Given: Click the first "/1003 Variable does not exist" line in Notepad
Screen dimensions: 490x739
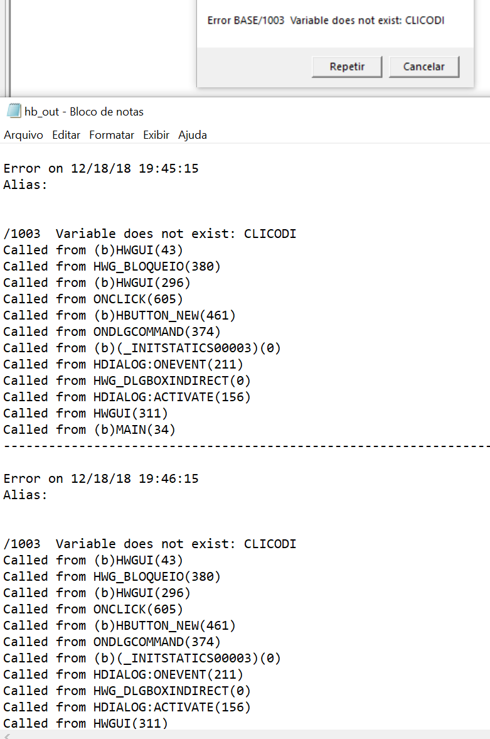Looking at the screenshot, I should (x=149, y=234).
